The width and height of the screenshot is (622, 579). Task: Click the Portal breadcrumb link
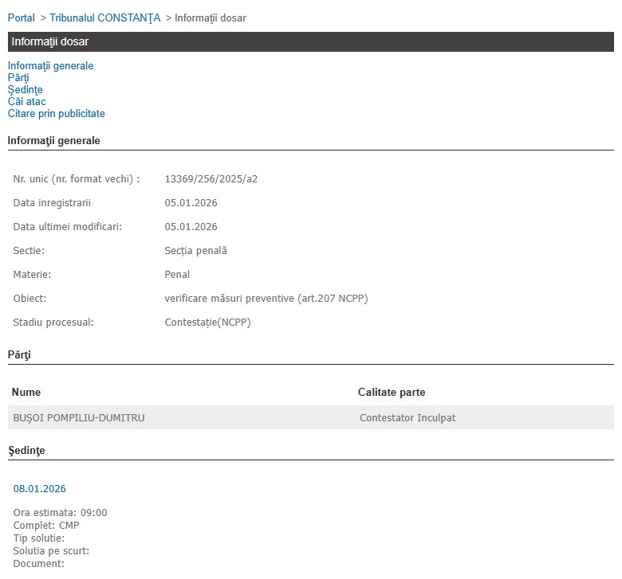[22, 18]
